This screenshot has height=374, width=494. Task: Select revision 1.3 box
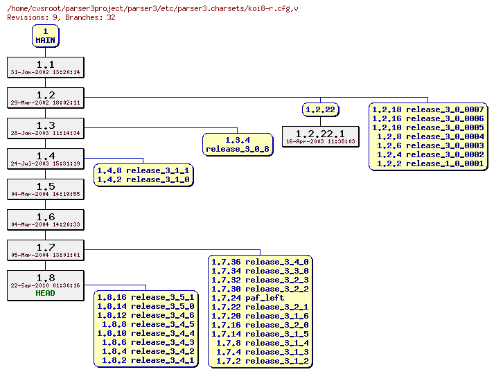pyautogui.click(x=46, y=128)
